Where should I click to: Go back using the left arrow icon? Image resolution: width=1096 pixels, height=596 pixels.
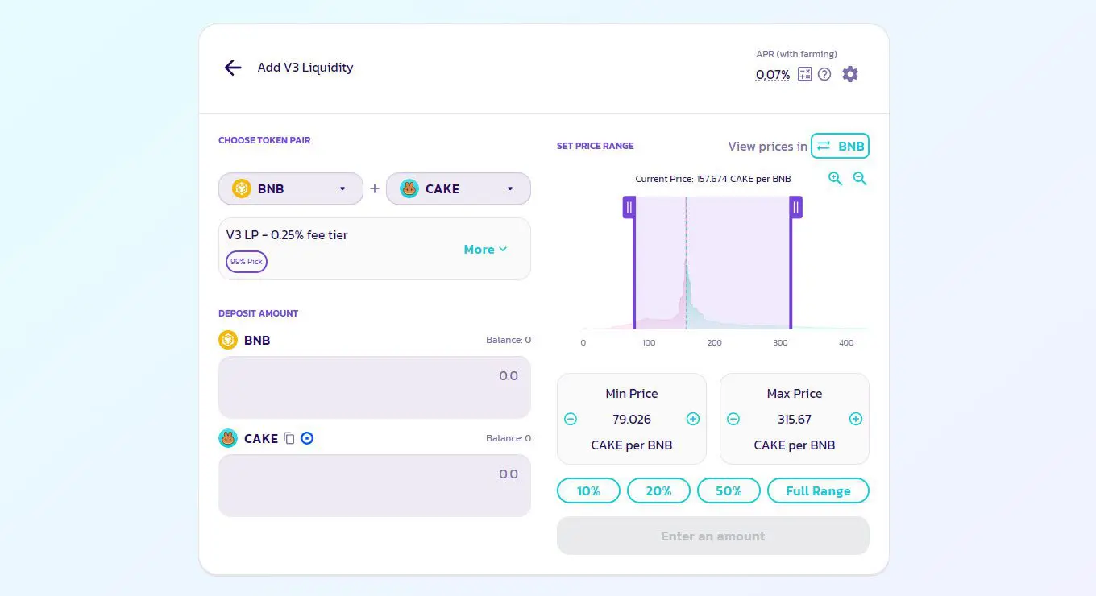pyautogui.click(x=233, y=68)
